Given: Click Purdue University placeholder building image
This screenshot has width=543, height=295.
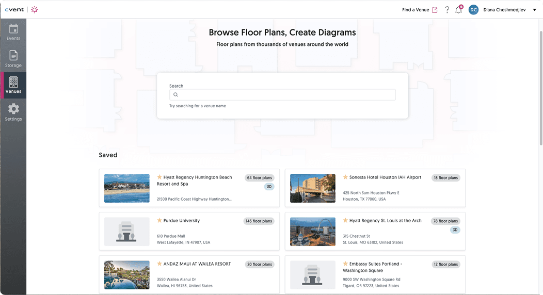Looking at the screenshot, I should [127, 232].
